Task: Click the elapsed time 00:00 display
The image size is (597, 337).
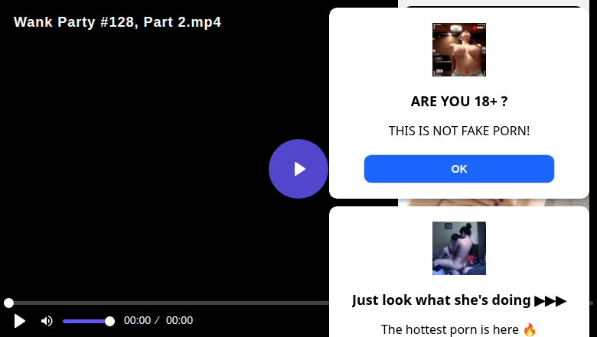Action: point(137,321)
